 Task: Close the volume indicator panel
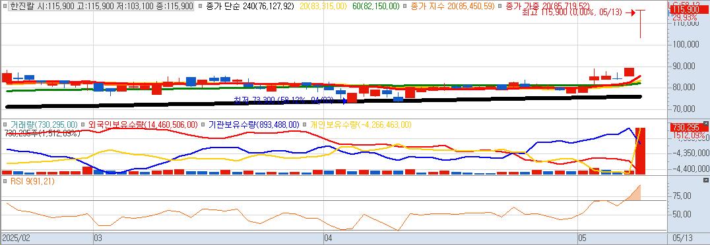[x=705, y=123]
